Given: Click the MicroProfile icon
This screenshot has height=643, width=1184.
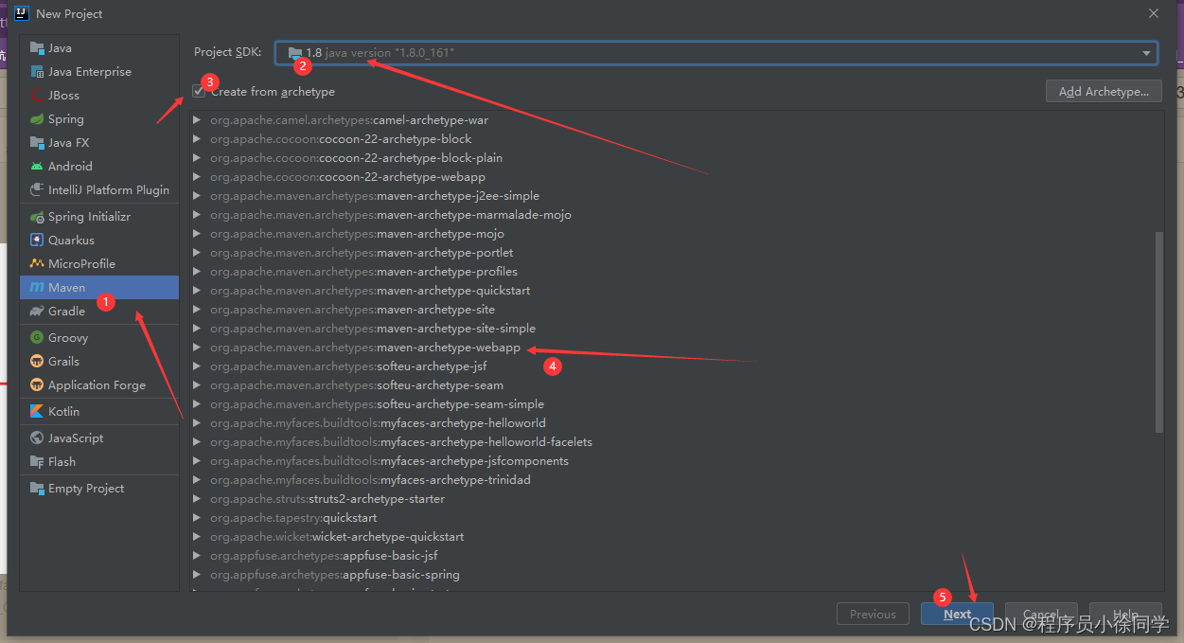Looking at the screenshot, I should pyautogui.click(x=37, y=264).
